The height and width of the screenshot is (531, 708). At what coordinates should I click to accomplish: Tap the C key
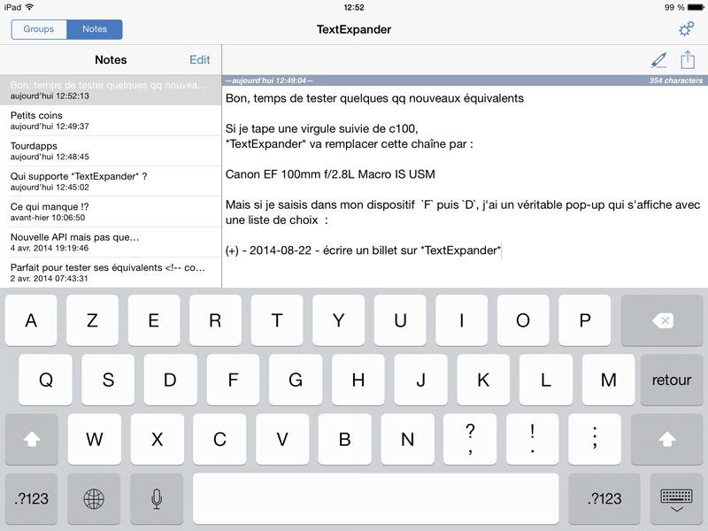click(x=219, y=439)
